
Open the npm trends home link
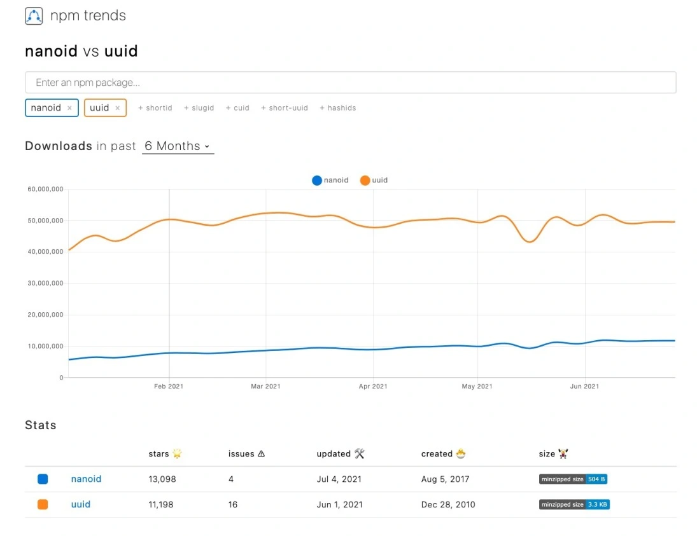pyautogui.click(x=88, y=15)
